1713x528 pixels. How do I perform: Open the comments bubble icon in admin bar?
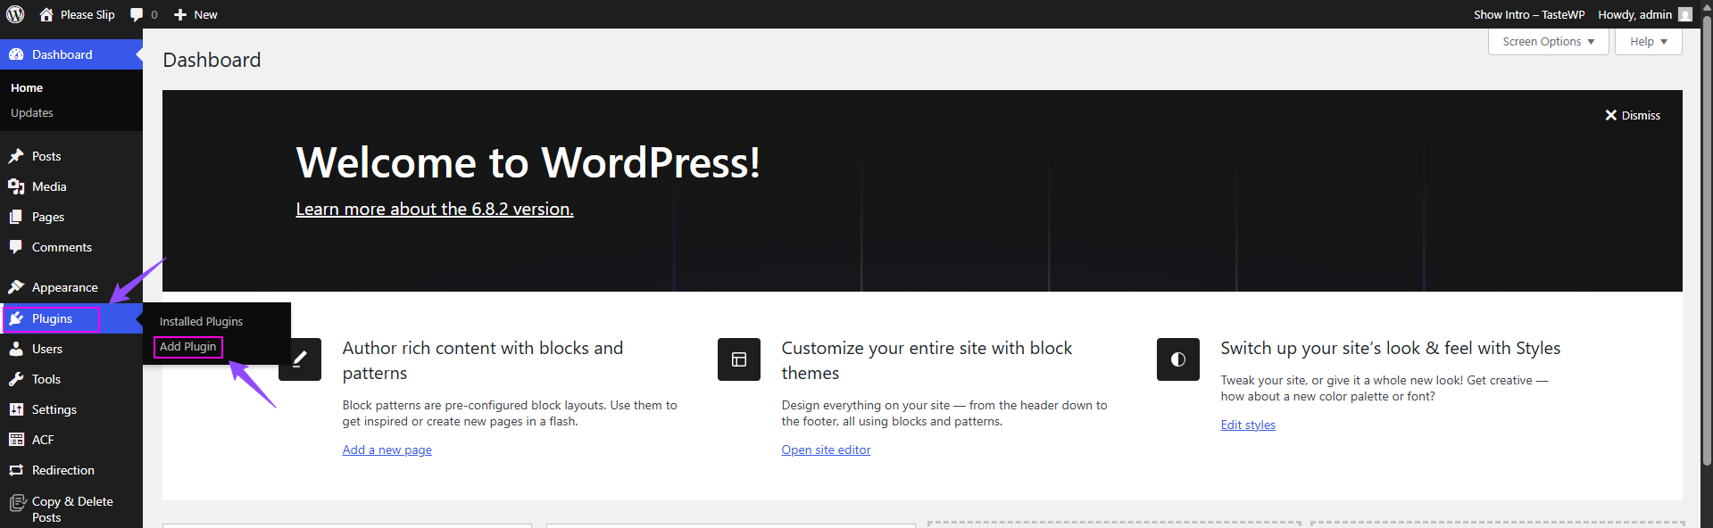point(137,14)
